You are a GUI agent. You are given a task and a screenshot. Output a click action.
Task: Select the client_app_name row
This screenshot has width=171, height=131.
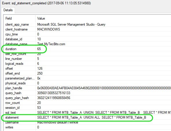87,24
